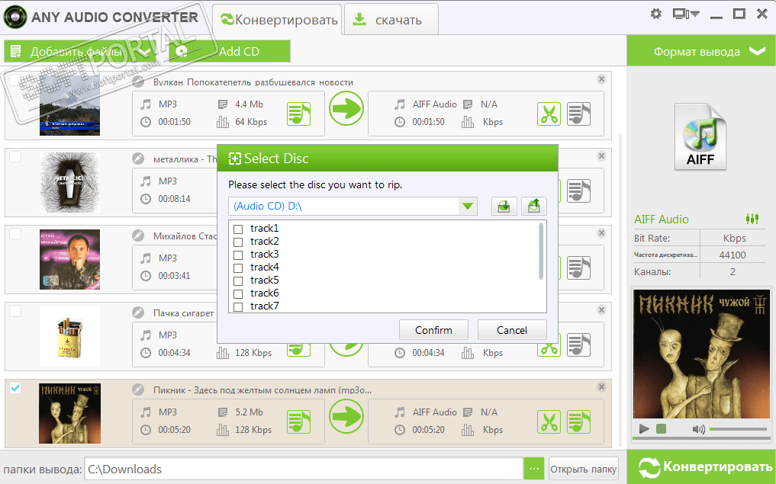Check the track5 checkbox
The height and width of the screenshot is (484, 776).
[x=238, y=280]
